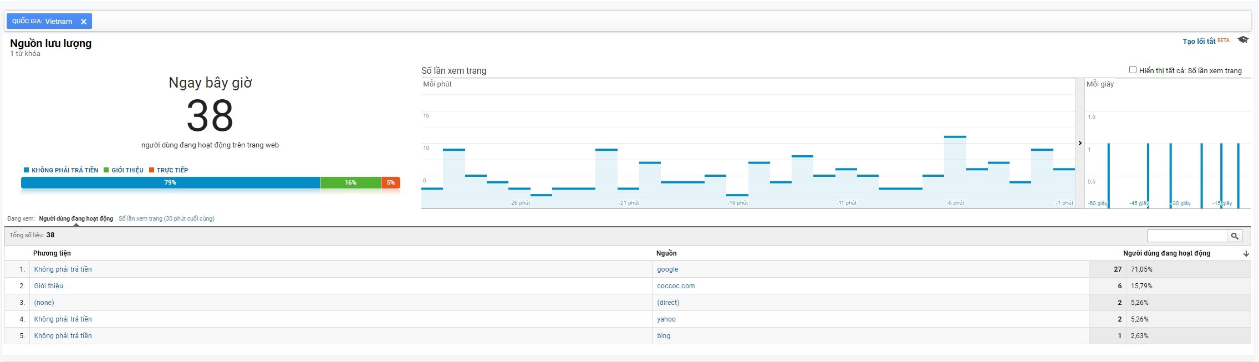Click the graduation cap education icon
This screenshot has height=362, width=1259.
point(1243,40)
